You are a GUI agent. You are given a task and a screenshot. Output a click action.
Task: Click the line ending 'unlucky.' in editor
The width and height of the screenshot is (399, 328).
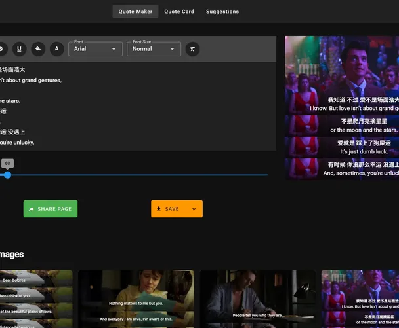tap(17, 143)
